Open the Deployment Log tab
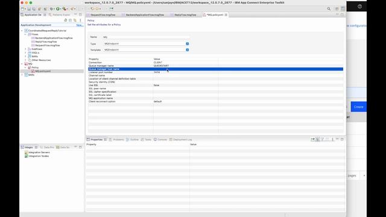The height and width of the screenshot is (217, 386). (181, 139)
